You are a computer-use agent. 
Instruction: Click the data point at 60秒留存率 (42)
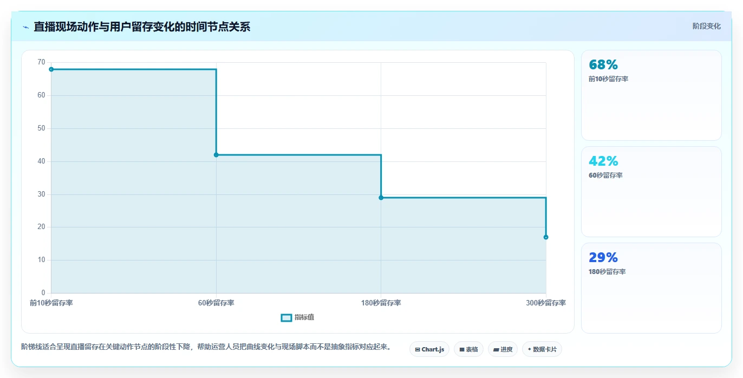point(216,155)
